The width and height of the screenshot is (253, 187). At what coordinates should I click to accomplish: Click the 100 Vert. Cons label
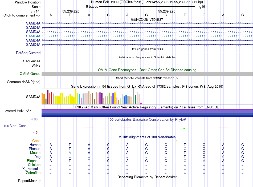(x=15, y=126)
